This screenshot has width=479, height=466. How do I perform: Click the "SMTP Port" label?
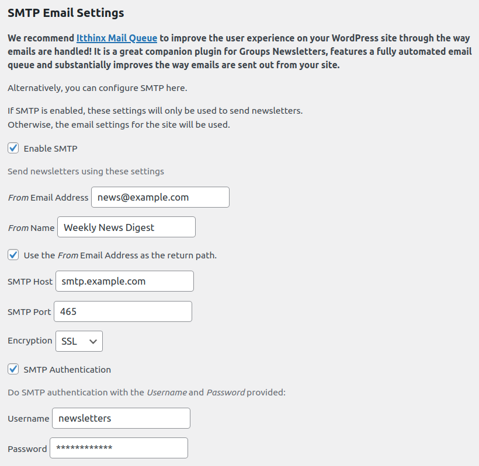(29, 312)
